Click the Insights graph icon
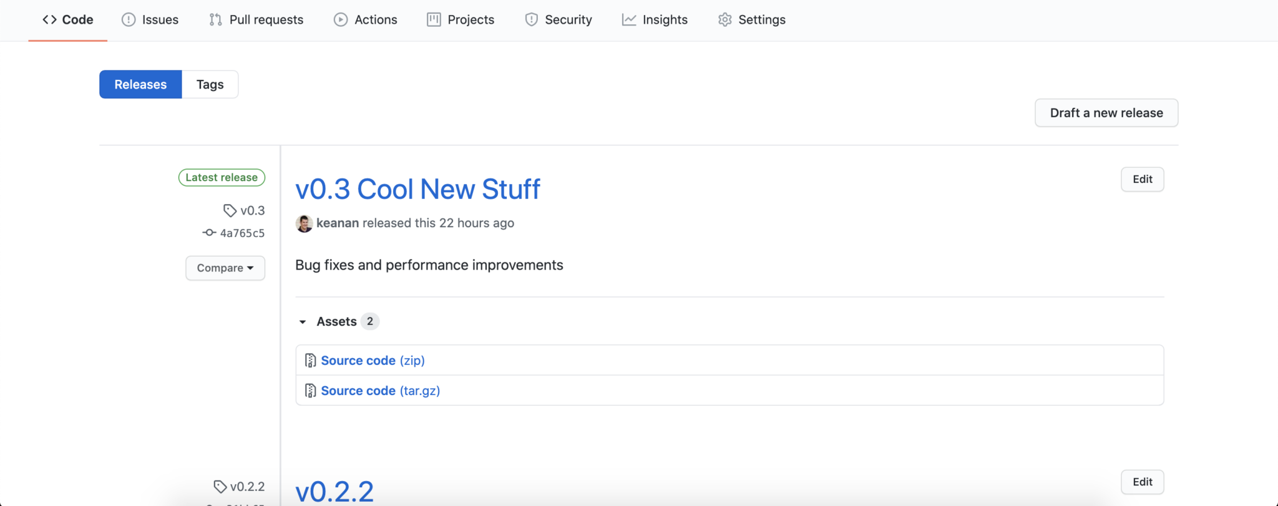Viewport: 1278px width, 506px height. tap(629, 20)
